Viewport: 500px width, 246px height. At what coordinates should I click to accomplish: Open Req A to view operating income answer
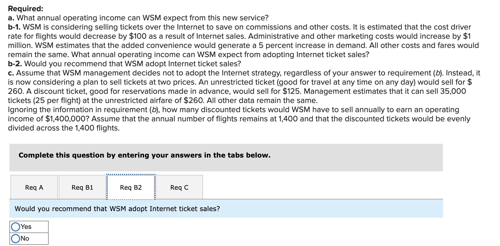click(x=34, y=187)
